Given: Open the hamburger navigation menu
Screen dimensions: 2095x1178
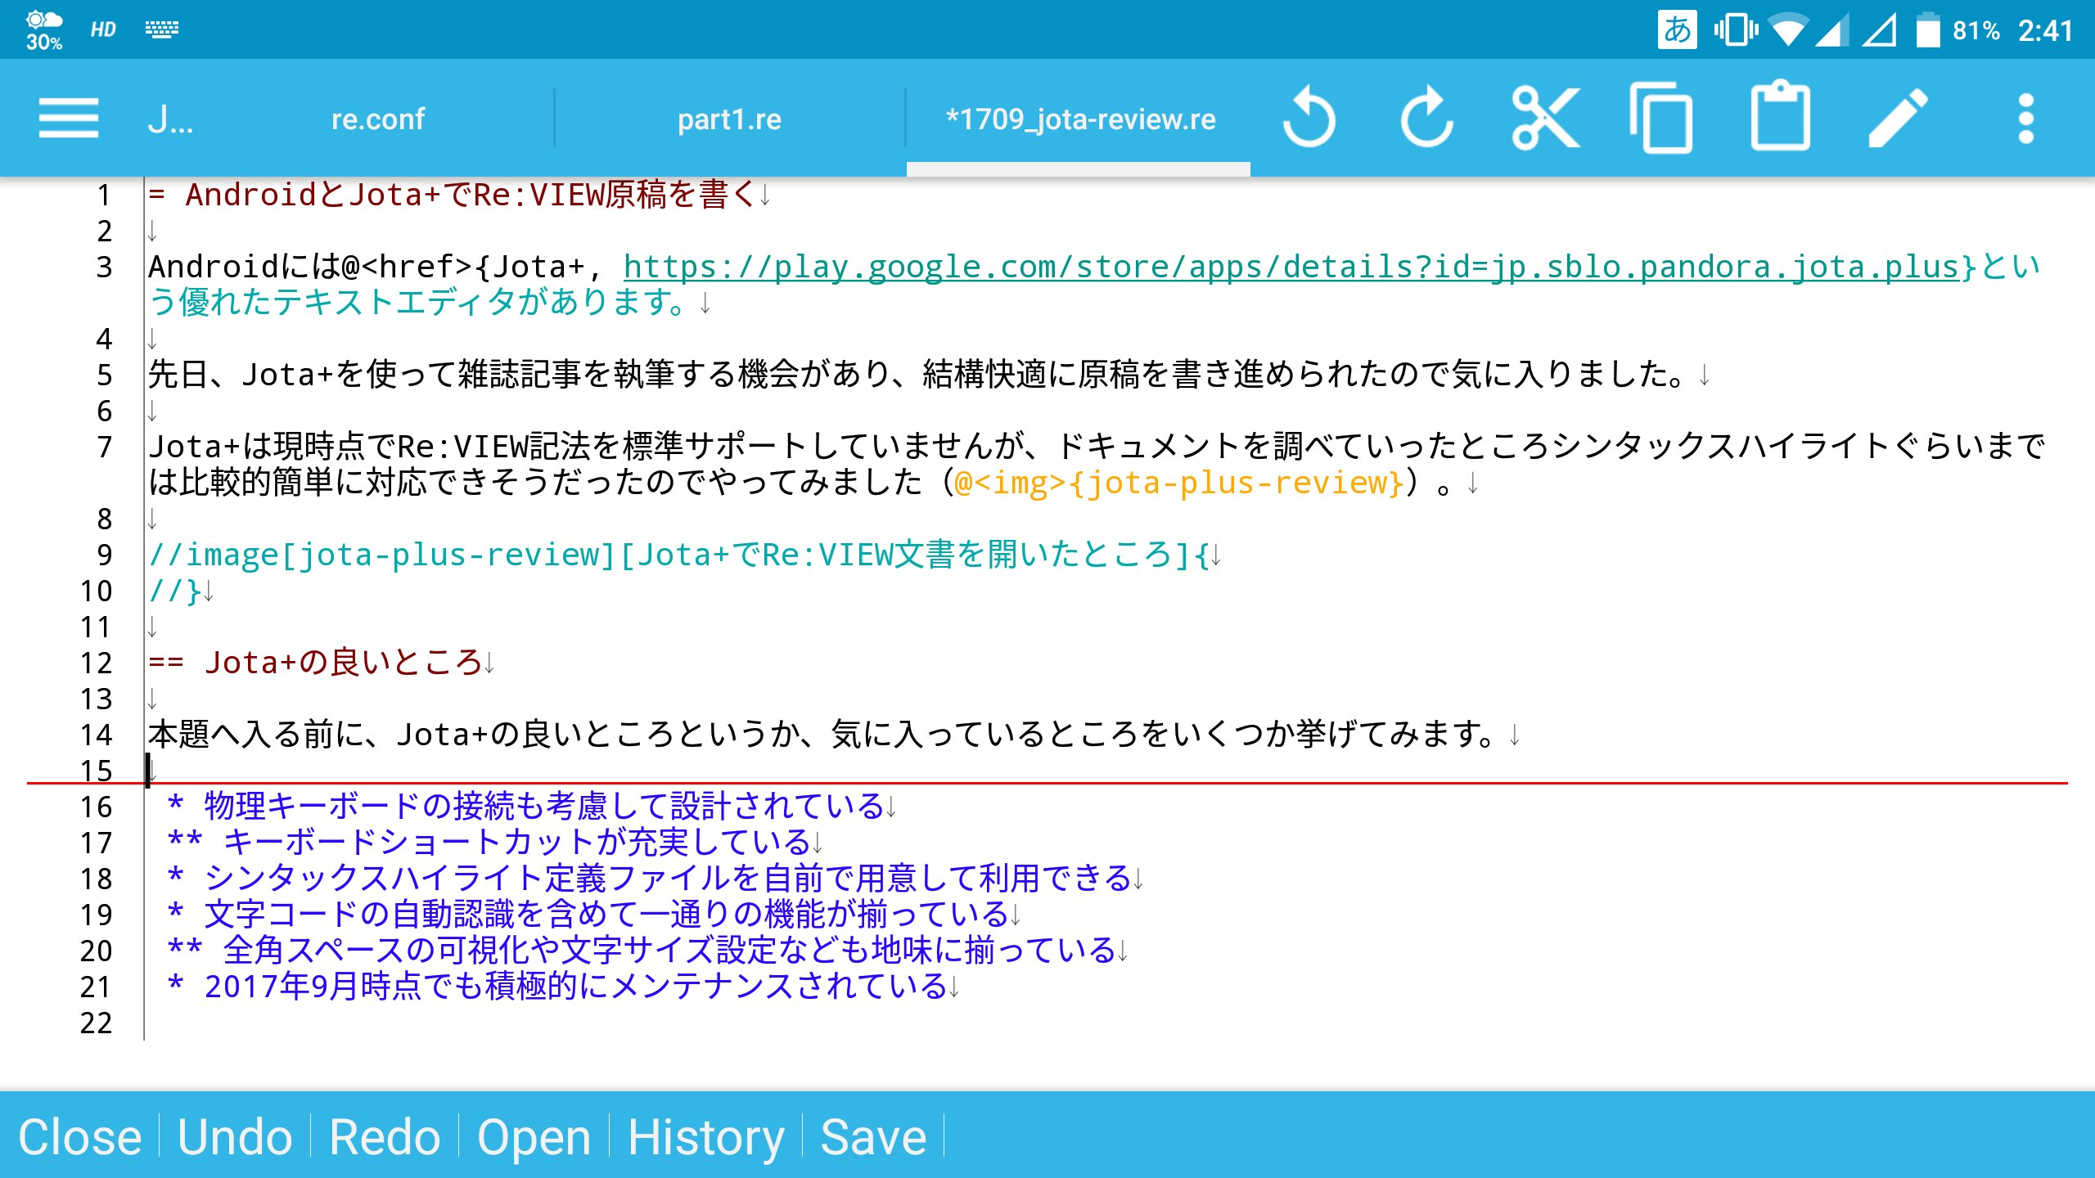Looking at the screenshot, I should (x=69, y=119).
